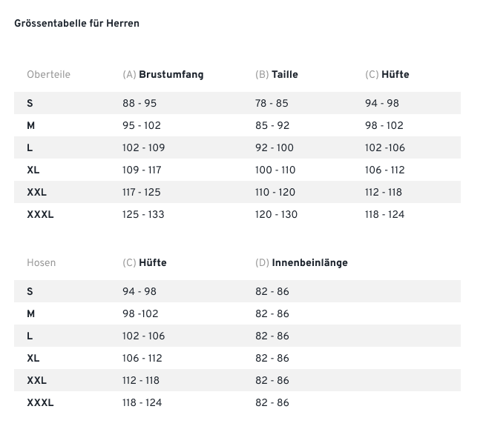Select the Taille column header
The image size is (483, 432).
[277, 75]
